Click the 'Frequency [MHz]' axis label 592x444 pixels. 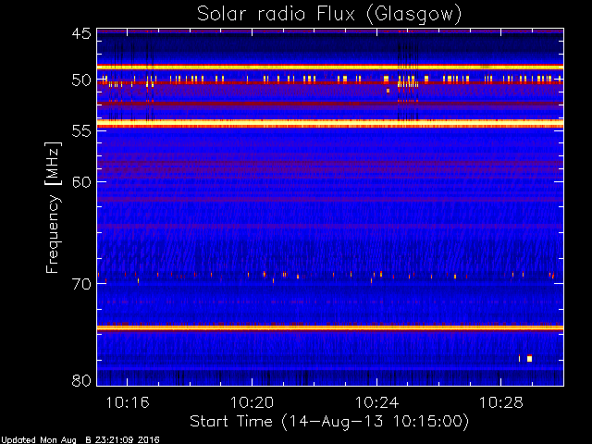tap(53, 207)
